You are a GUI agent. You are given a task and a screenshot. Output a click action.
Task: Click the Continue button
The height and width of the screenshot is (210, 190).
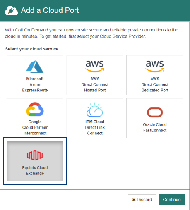click(x=172, y=200)
